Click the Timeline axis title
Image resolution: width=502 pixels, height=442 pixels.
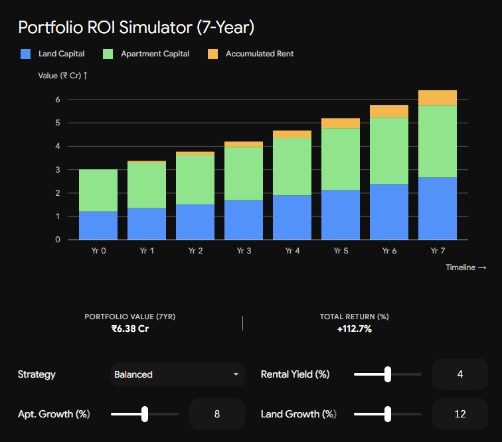[x=466, y=267]
